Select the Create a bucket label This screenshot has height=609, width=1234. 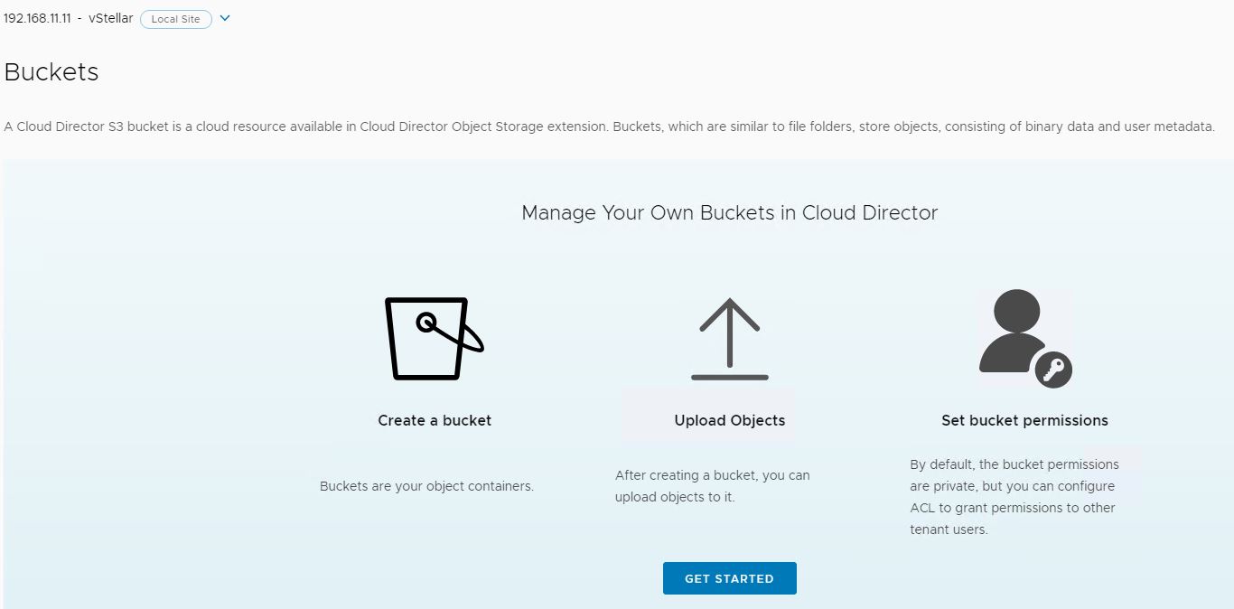tap(435, 420)
